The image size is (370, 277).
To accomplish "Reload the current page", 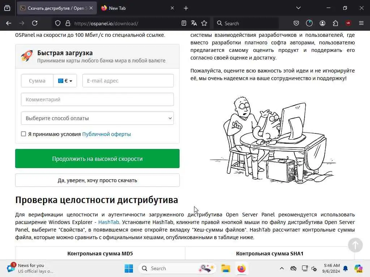I will (x=35, y=23).
